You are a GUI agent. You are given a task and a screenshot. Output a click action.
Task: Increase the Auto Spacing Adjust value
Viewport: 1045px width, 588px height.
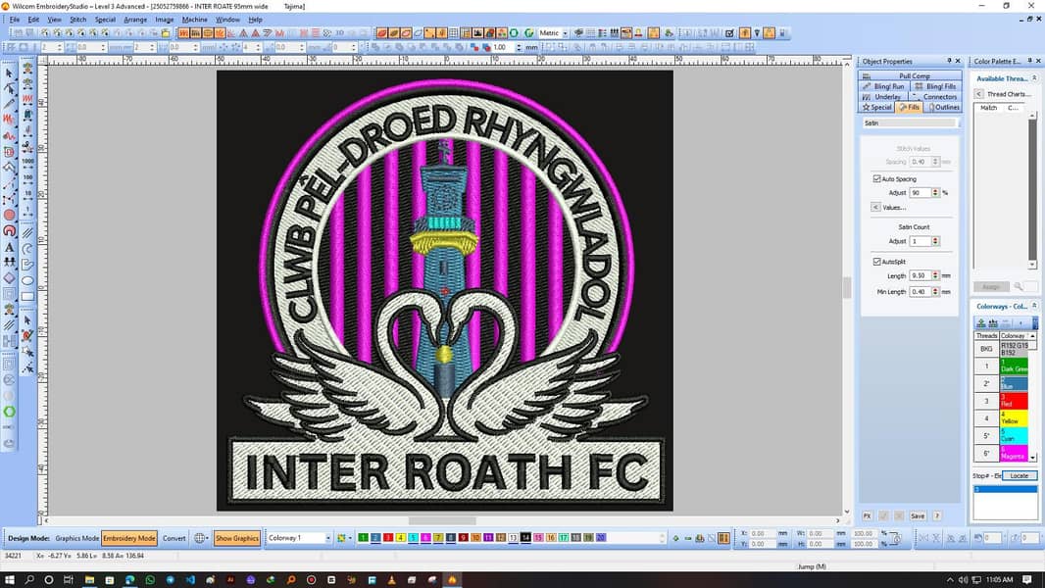point(936,190)
